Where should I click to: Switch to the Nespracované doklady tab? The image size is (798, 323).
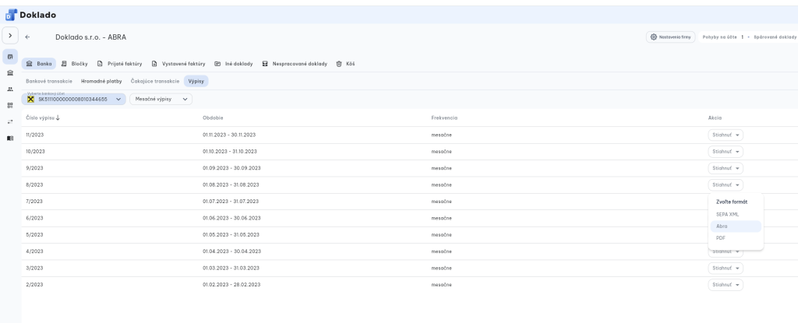click(294, 64)
